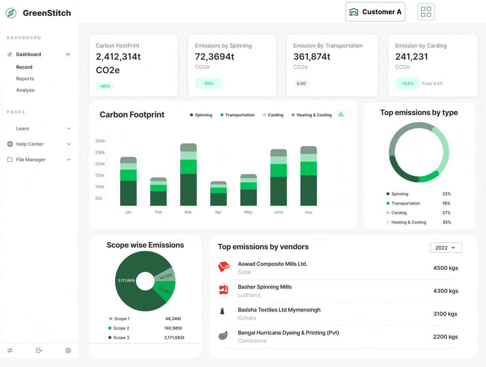Click the Basher Spinning Mills vendor icon
Image resolution: width=486 pixels, height=367 pixels.
[x=224, y=289]
